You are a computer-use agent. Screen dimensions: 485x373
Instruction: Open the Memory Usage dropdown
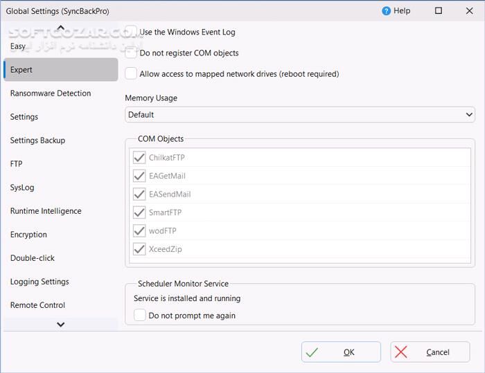(300, 115)
